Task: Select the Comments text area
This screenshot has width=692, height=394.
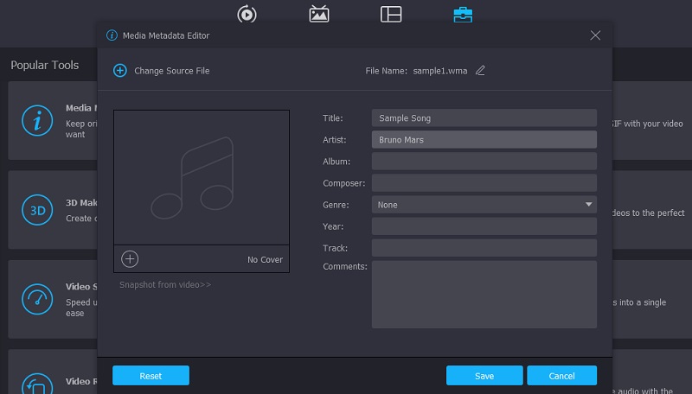Action: pyautogui.click(x=484, y=295)
